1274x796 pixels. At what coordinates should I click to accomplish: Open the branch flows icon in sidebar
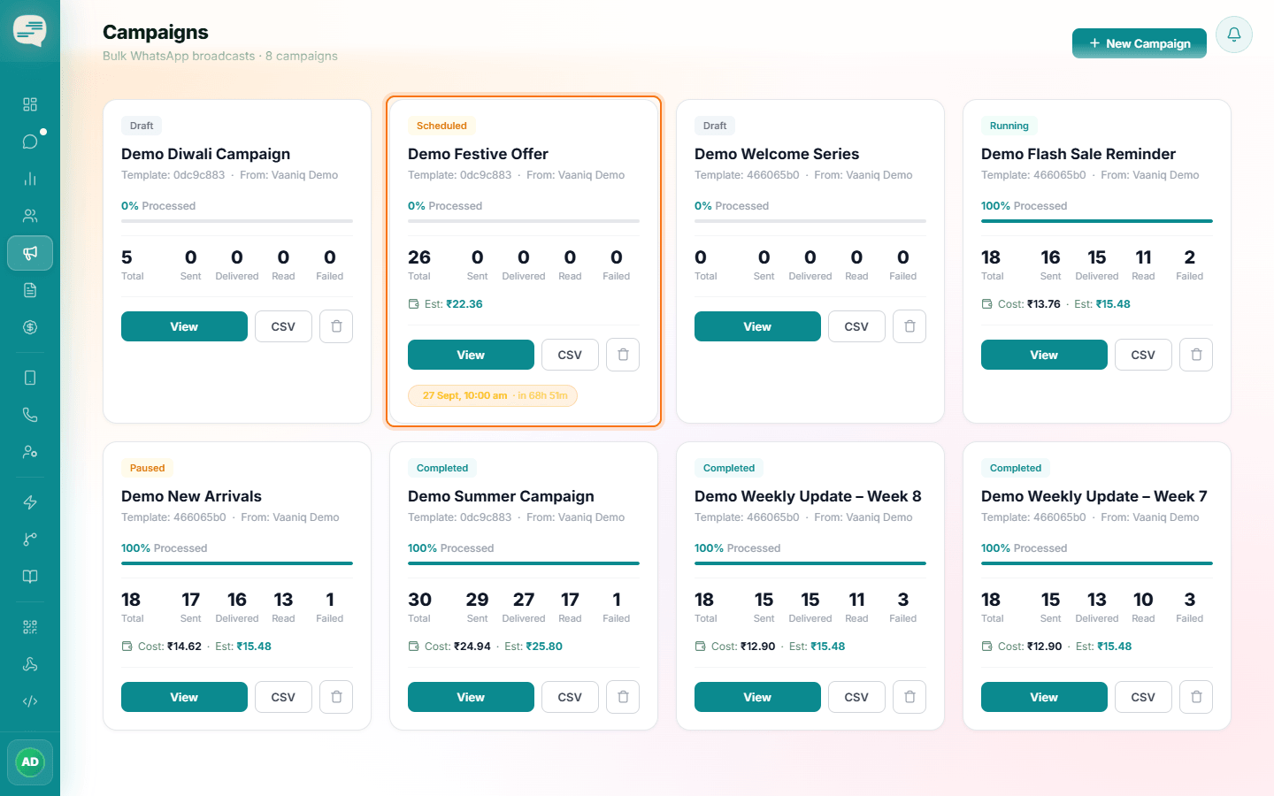(x=30, y=540)
